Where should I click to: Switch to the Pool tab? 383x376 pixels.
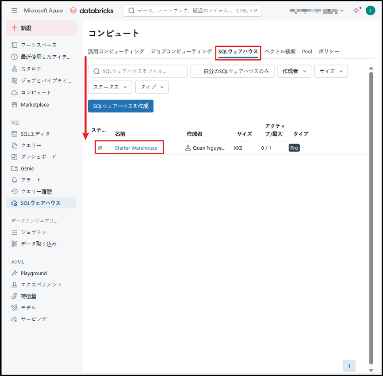click(x=307, y=52)
